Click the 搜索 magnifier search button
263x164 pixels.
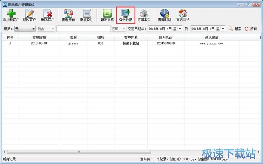pyautogui.click(x=235, y=29)
